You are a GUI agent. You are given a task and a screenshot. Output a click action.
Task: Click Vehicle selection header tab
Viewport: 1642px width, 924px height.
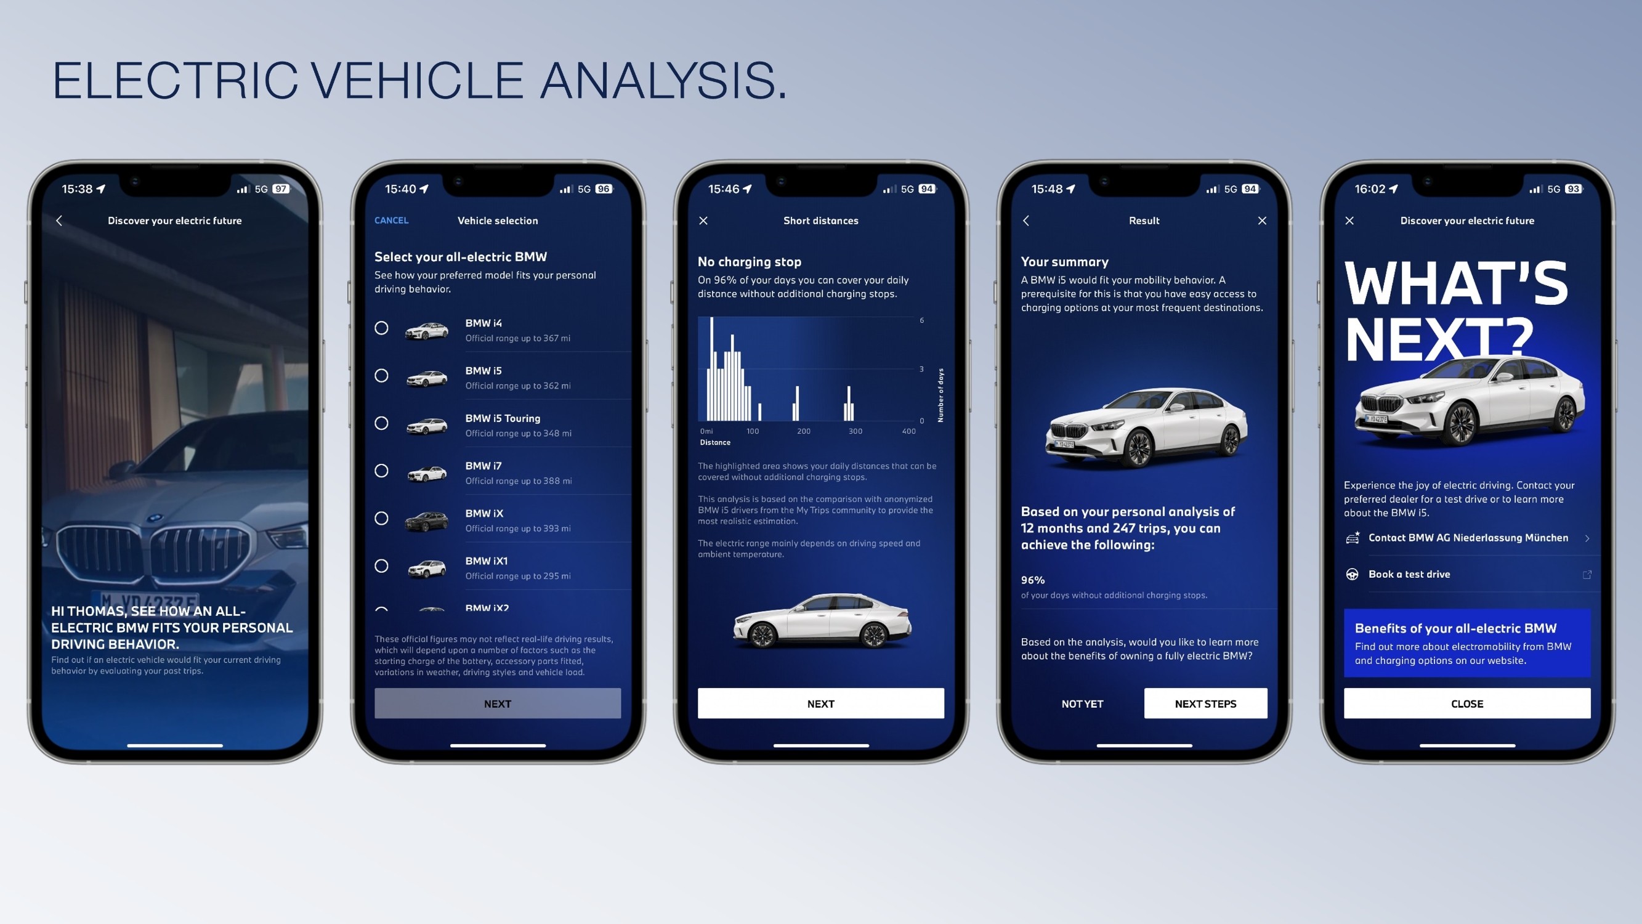(497, 220)
